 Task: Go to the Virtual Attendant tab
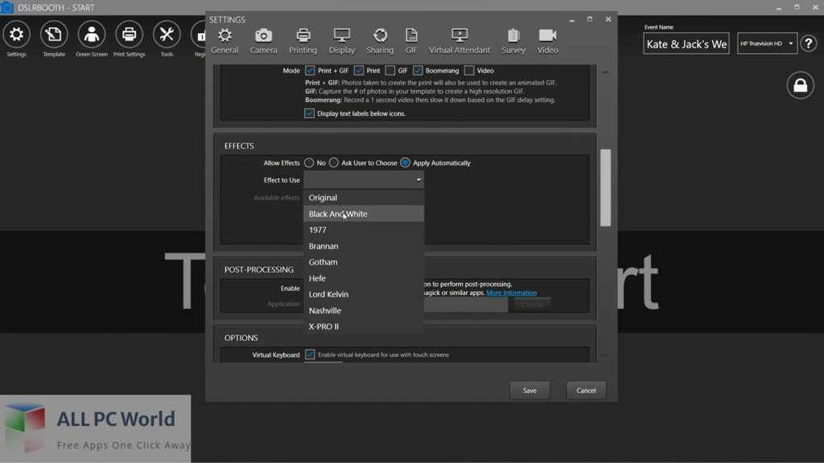pyautogui.click(x=459, y=41)
